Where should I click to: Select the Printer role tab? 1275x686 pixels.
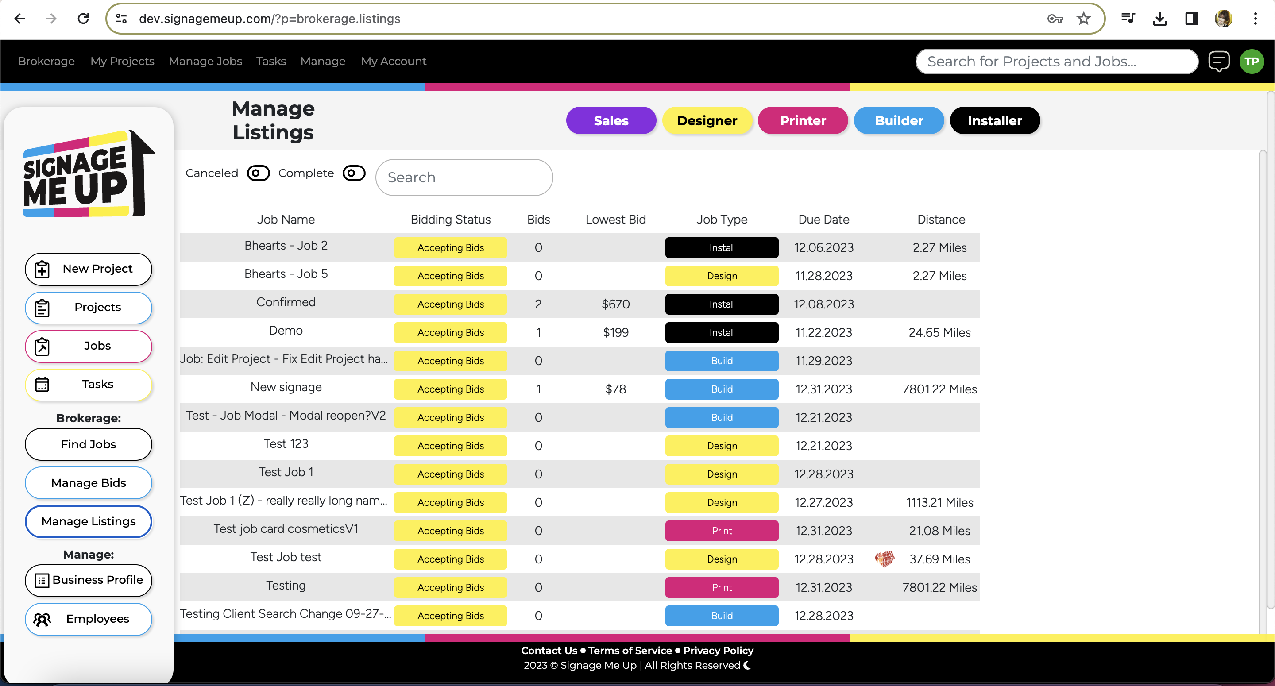click(802, 121)
